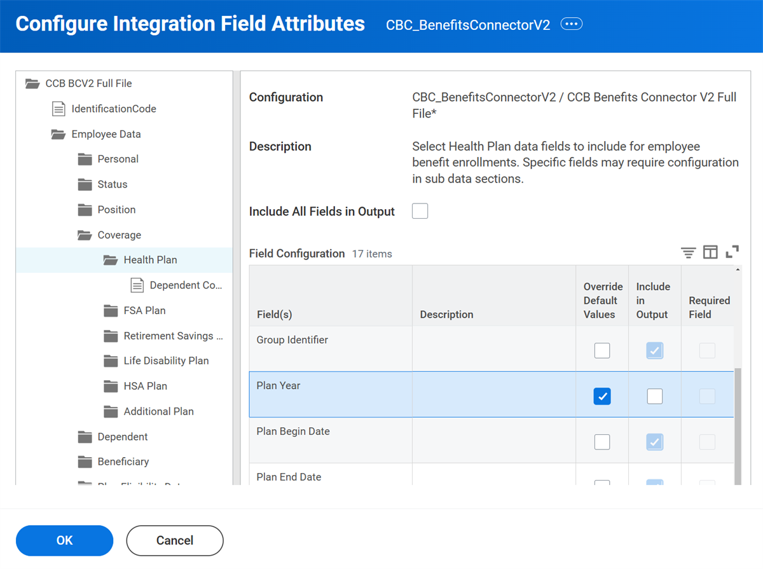Select the Group Identifier field cell
763x569 pixels.
point(331,348)
